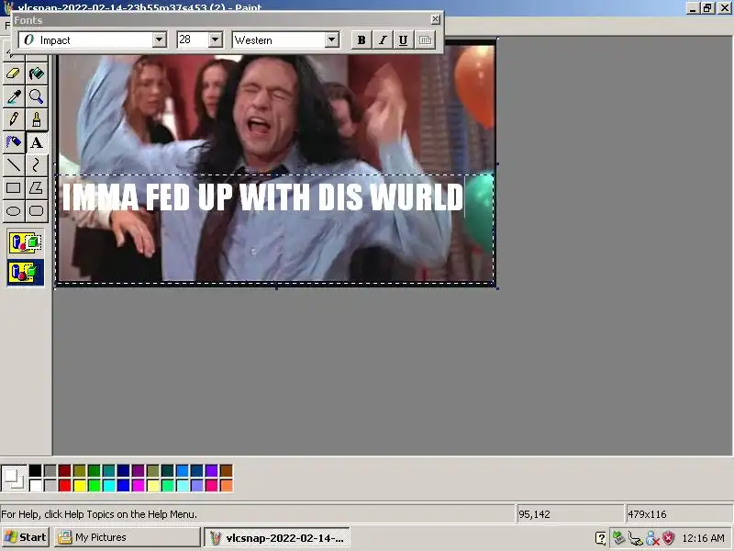Click the red security shield tray icon

(669, 538)
